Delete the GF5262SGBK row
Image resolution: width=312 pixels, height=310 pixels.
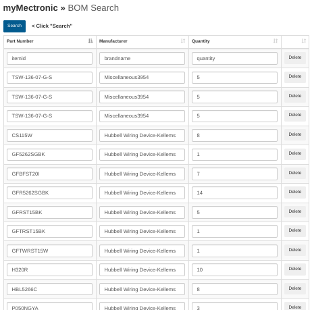[295, 154]
